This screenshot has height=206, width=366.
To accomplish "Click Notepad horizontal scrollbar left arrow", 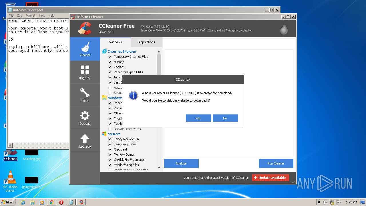I will tap(10, 146).
